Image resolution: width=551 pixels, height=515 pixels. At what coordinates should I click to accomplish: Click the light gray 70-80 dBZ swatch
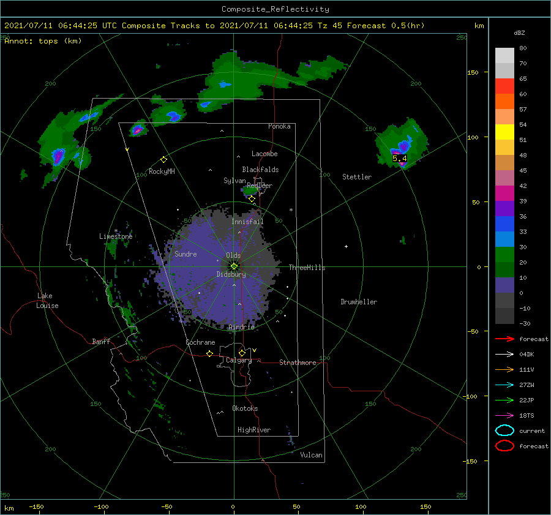(504, 56)
